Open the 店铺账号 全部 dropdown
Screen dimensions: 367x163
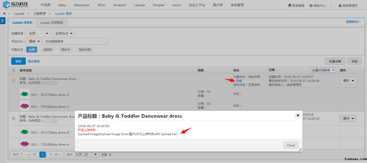tap(38, 33)
